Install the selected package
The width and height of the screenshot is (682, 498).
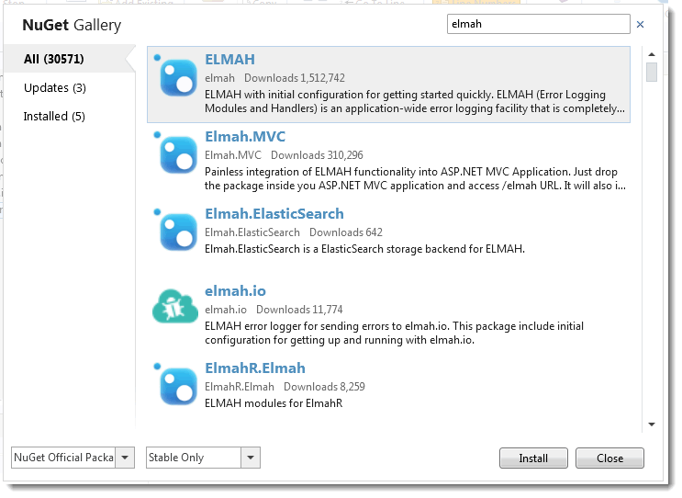pyautogui.click(x=533, y=458)
